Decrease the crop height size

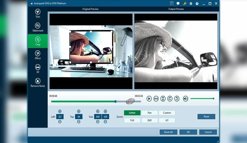pyautogui.click(x=105, y=122)
